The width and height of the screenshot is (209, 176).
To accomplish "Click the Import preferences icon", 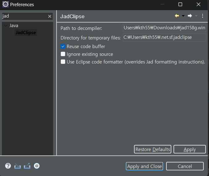I will [x=18, y=166].
